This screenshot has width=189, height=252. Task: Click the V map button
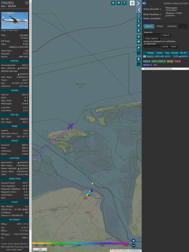[139, 37]
